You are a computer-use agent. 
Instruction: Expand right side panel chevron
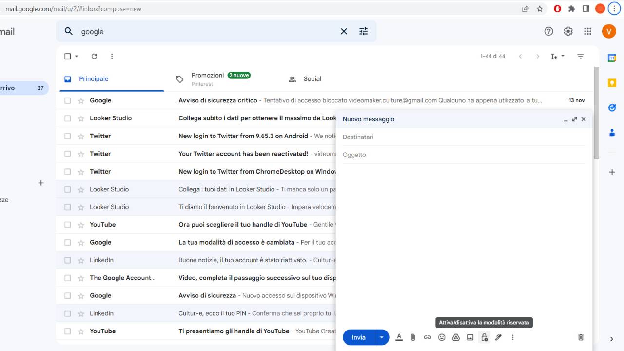click(x=612, y=339)
